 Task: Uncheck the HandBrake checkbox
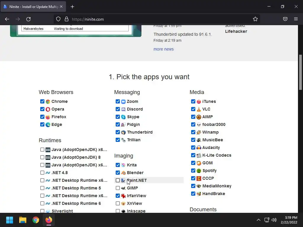pos(193,194)
